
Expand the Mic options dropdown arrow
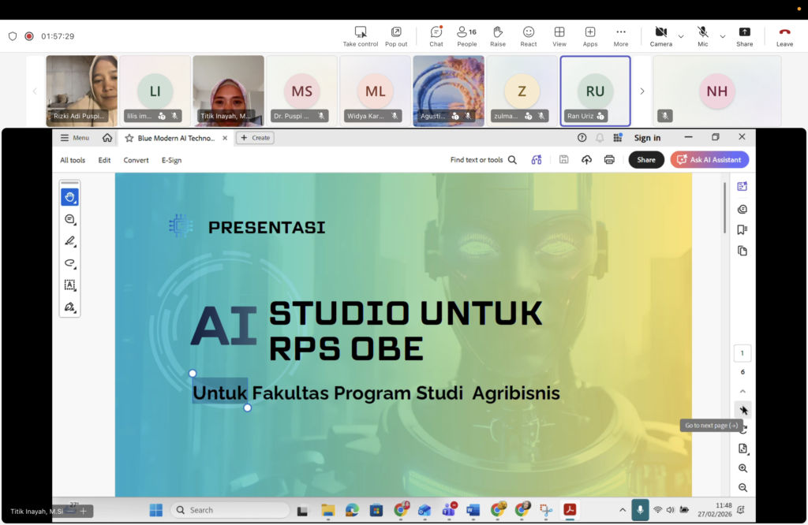pyautogui.click(x=723, y=36)
